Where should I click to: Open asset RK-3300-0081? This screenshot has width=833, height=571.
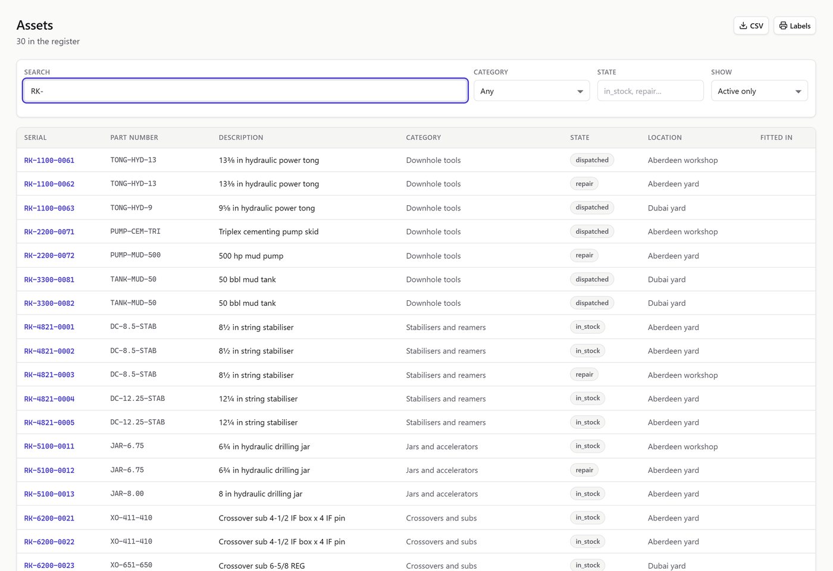49,280
